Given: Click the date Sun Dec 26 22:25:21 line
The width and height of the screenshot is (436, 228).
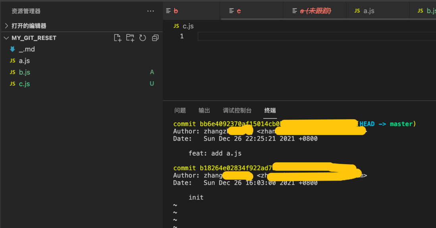Looking at the screenshot, I should tap(245, 139).
